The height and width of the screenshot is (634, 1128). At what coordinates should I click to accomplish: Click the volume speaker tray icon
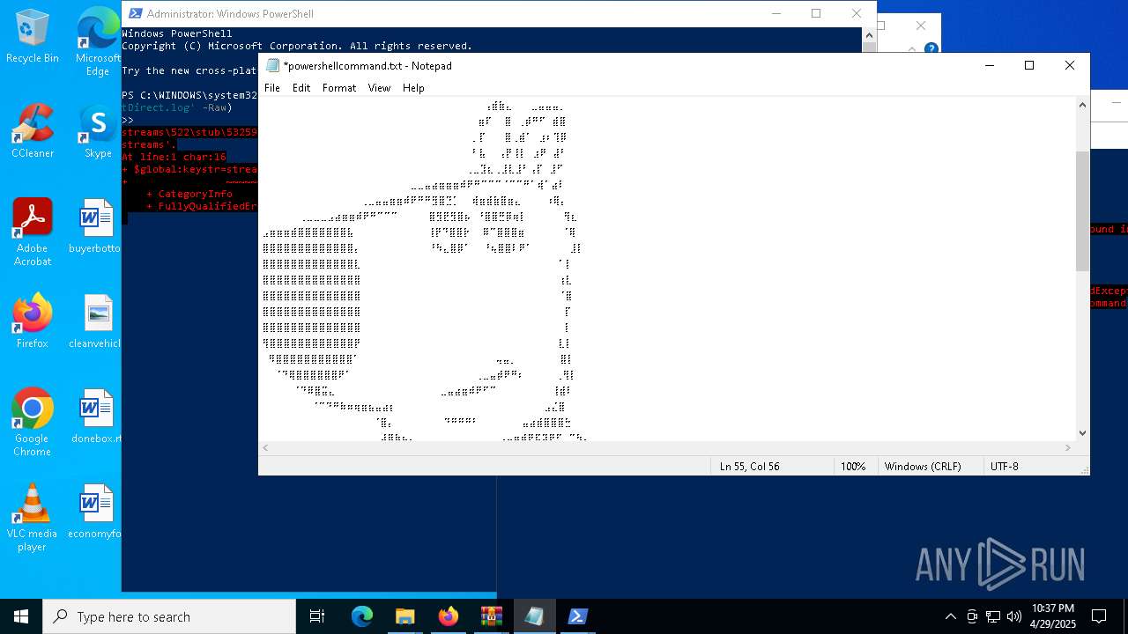click(x=1014, y=616)
